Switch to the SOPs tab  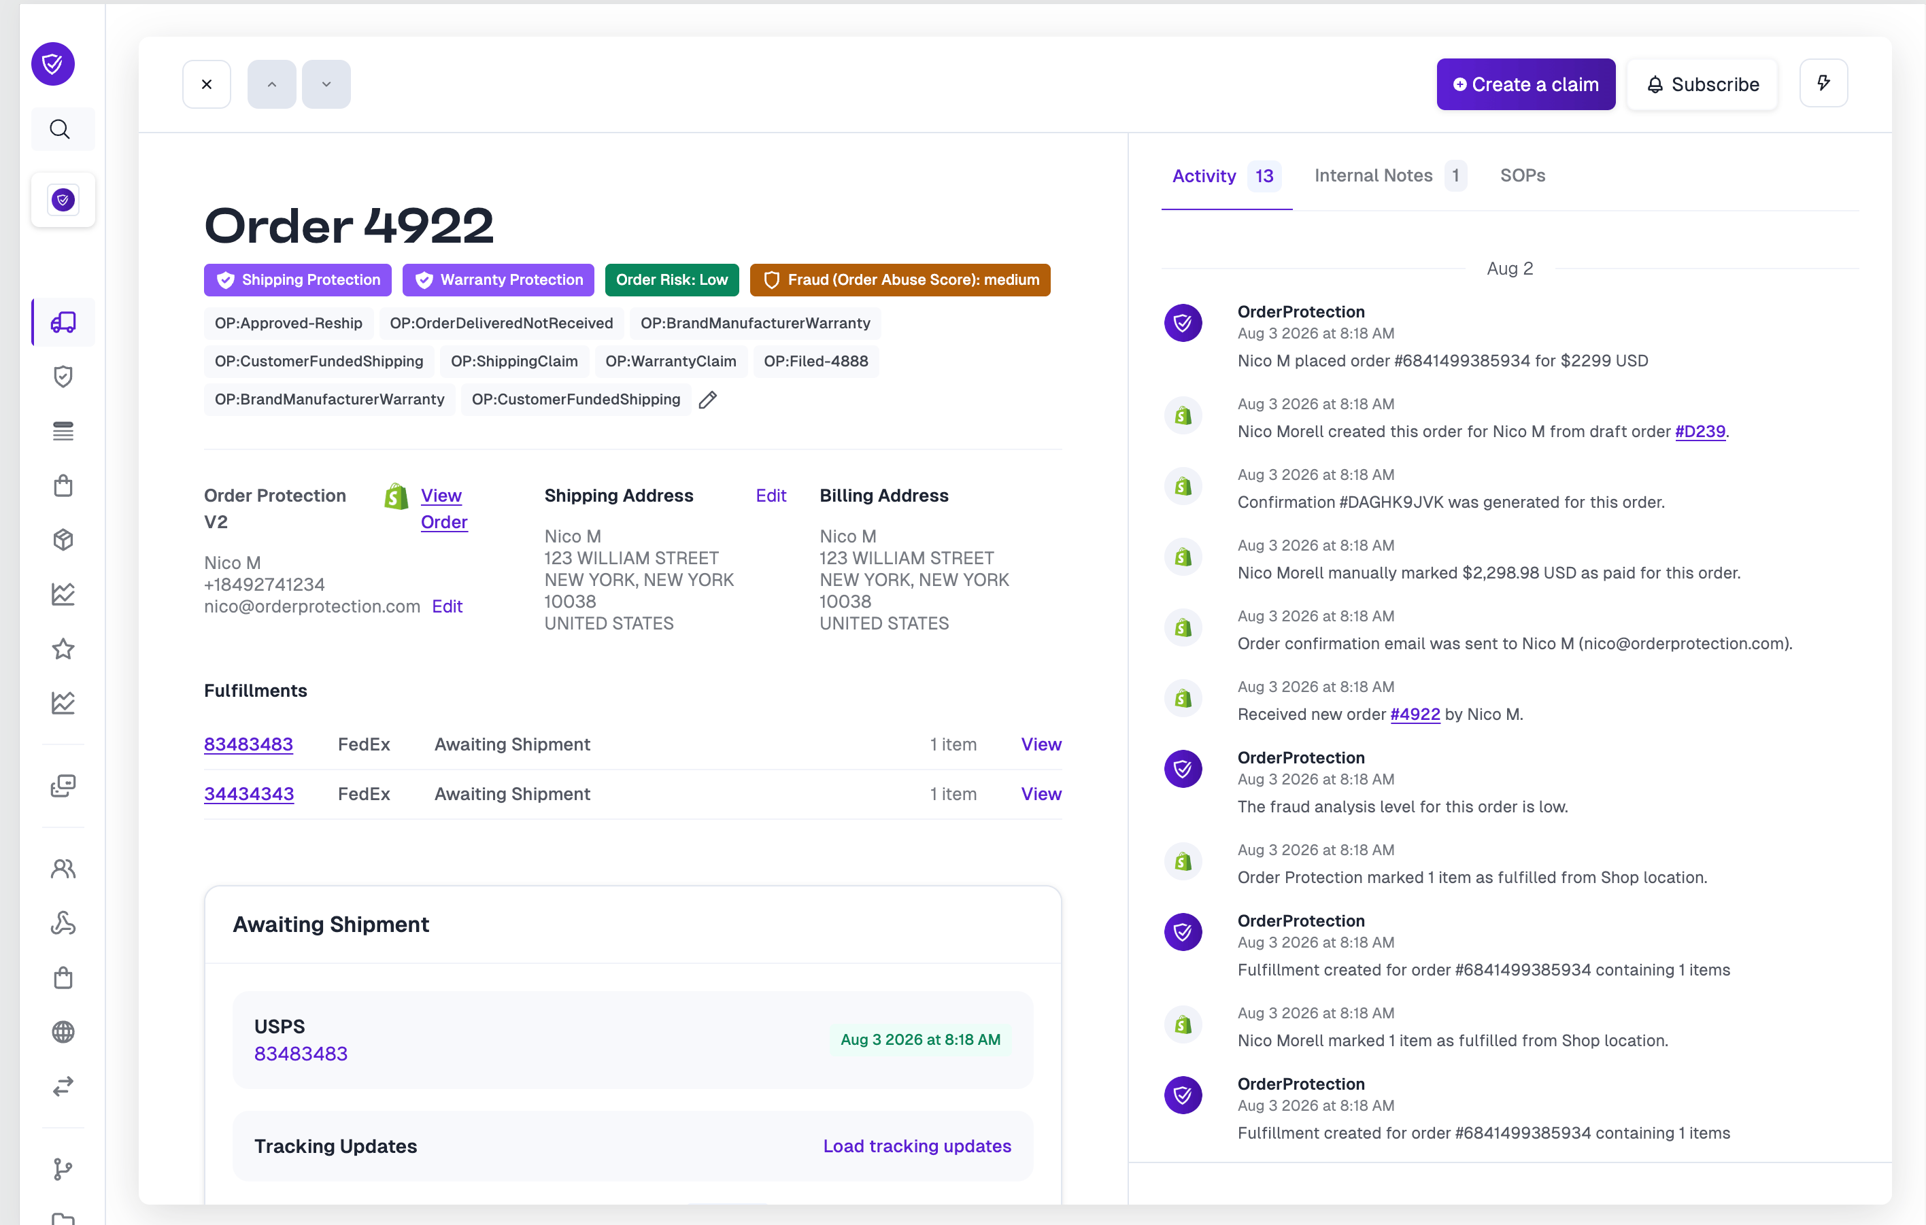1522,175
